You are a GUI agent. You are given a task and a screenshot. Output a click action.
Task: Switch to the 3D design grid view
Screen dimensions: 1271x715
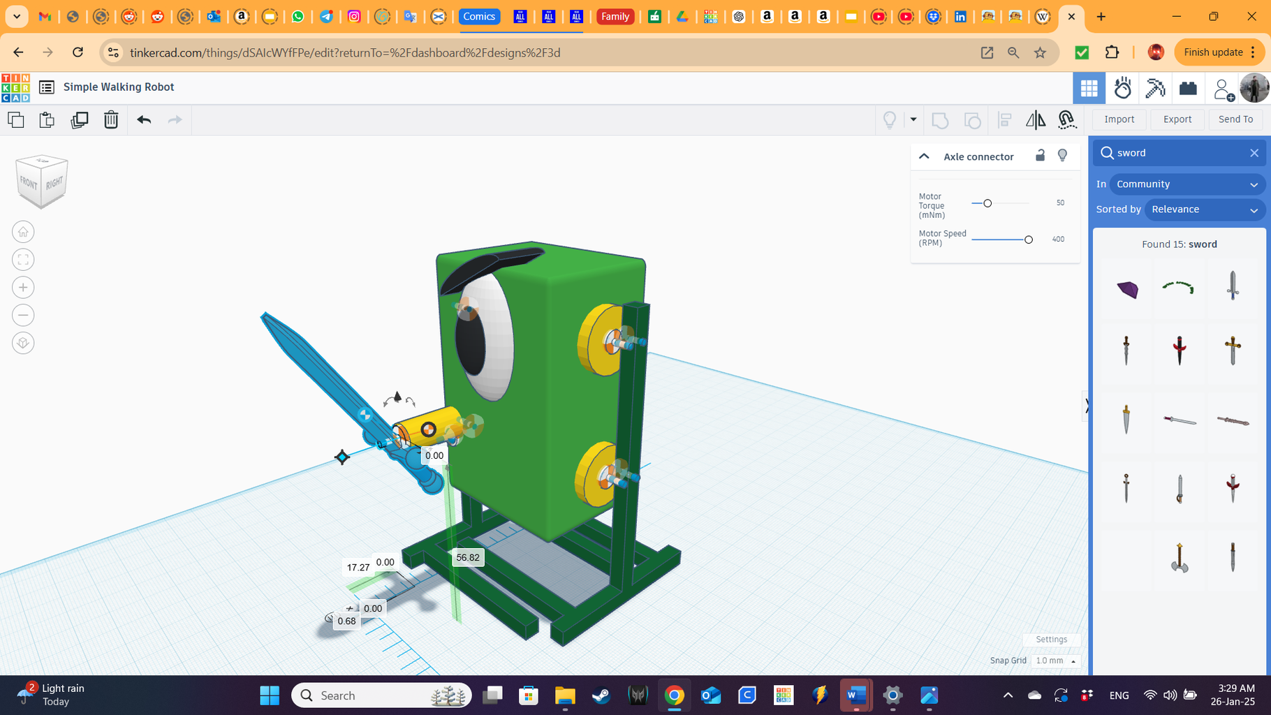point(1089,88)
